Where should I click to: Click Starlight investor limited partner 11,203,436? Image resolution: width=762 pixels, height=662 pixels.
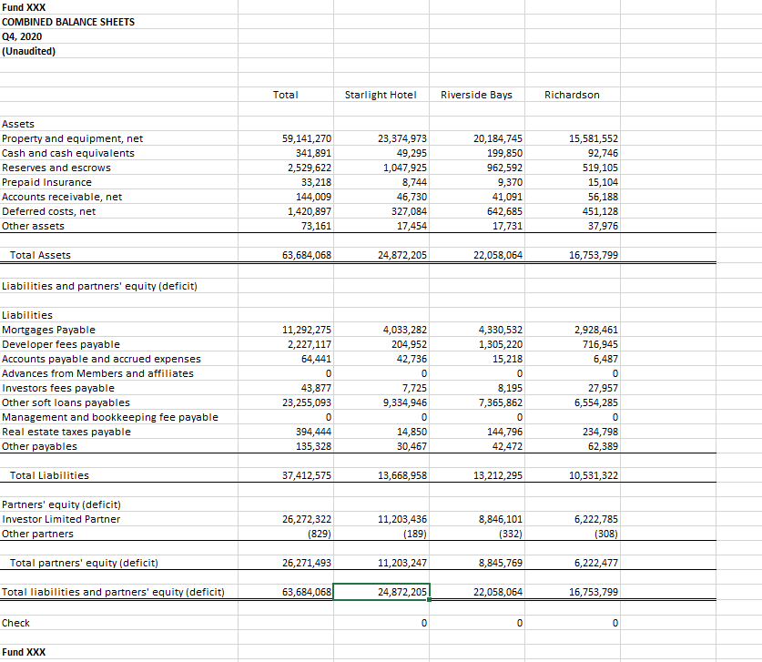click(x=402, y=520)
